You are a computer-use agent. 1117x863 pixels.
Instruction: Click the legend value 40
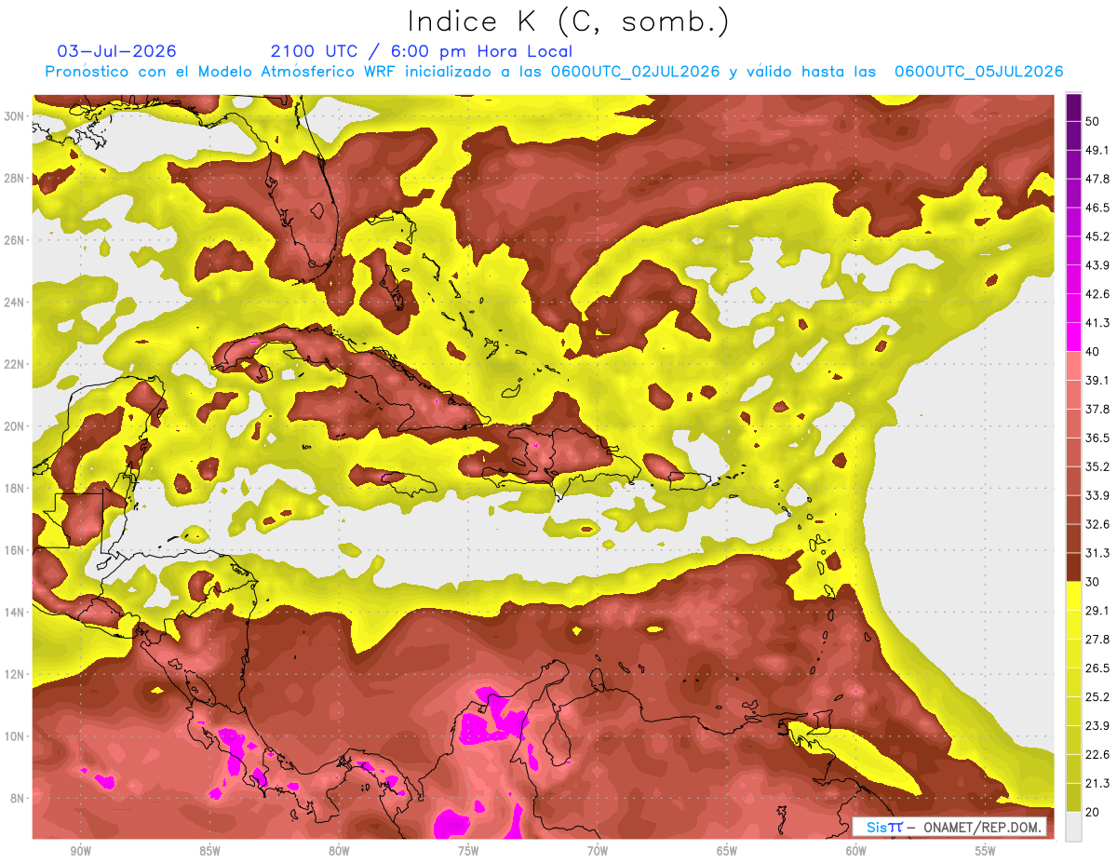(x=1093, y=352)
